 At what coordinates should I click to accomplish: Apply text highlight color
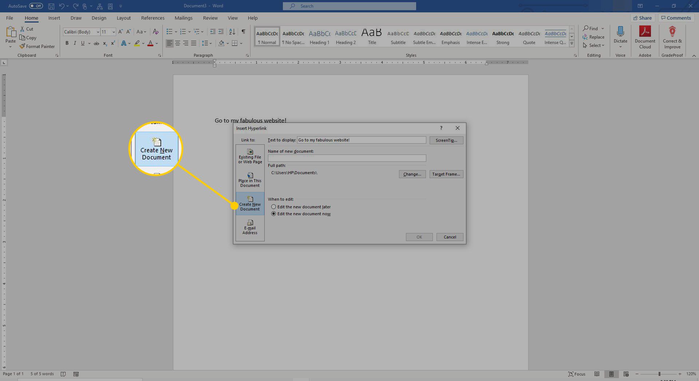137,43
